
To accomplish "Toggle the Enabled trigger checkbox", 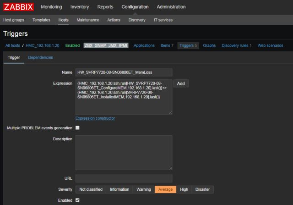I will (x=77, y=200).
